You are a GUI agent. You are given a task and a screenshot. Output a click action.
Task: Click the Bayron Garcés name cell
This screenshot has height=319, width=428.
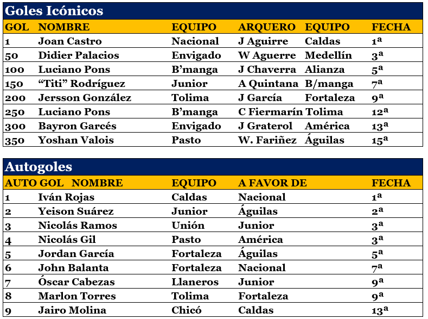point(77,126)
